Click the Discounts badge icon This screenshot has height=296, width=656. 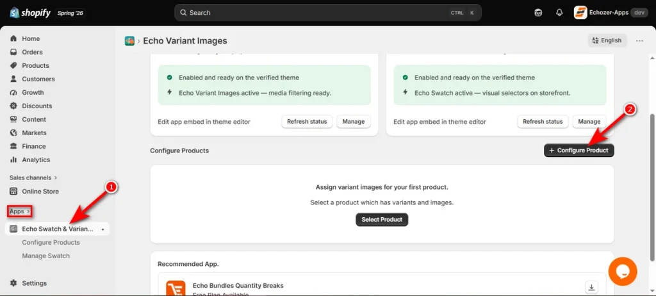click(13, 106)
